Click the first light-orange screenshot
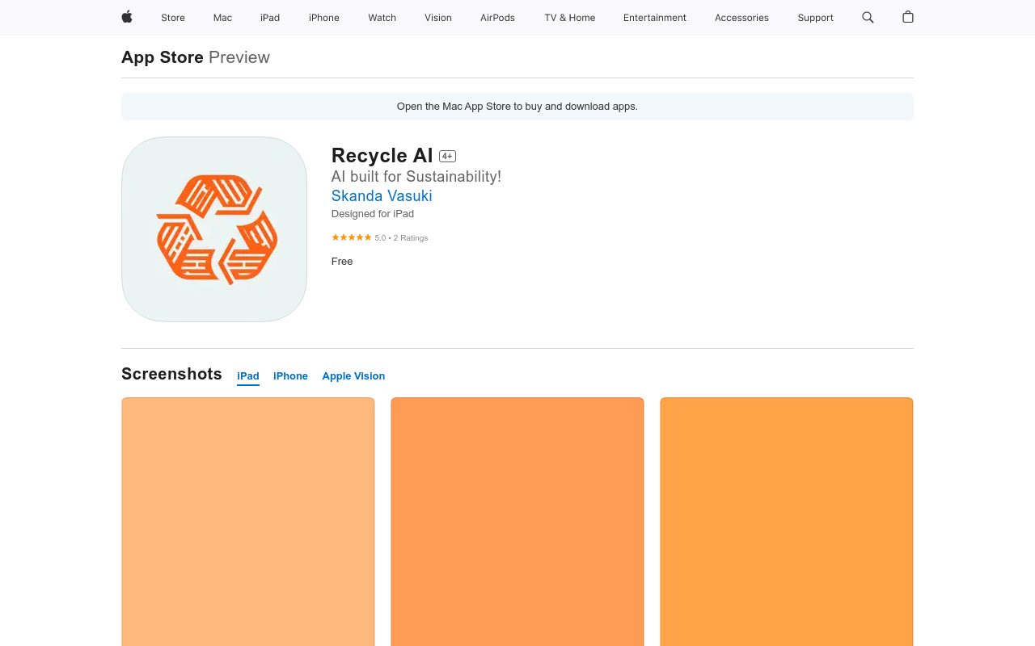The image size is (1035, 646). (248, 522)
